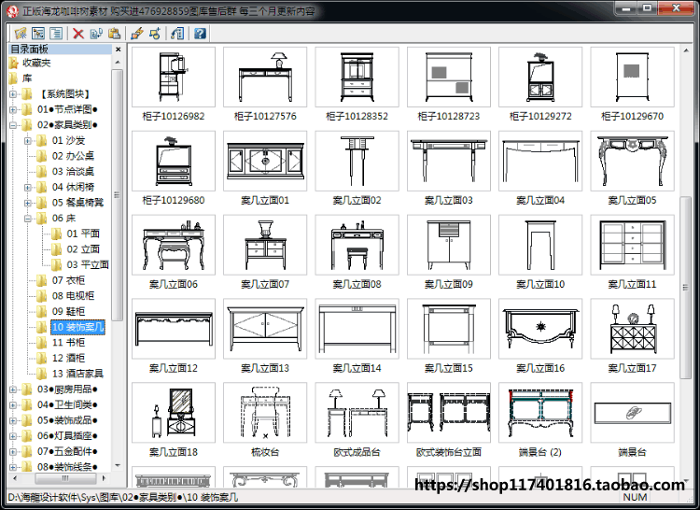The width and height of the screenshot is (700, 510).
Task: Collapse the 06 床 tree node
Action: 28,219
